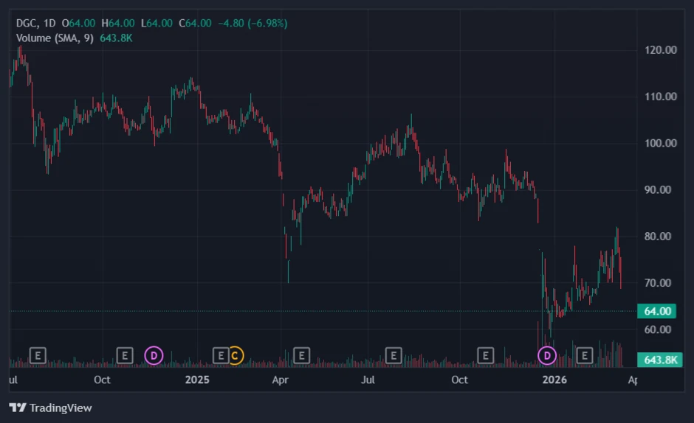The height and width of the screenshot is (423, 694).
Task: Open earnings marker left of Oct 2024
Action: pyautogui.click(x=38, y=355)
